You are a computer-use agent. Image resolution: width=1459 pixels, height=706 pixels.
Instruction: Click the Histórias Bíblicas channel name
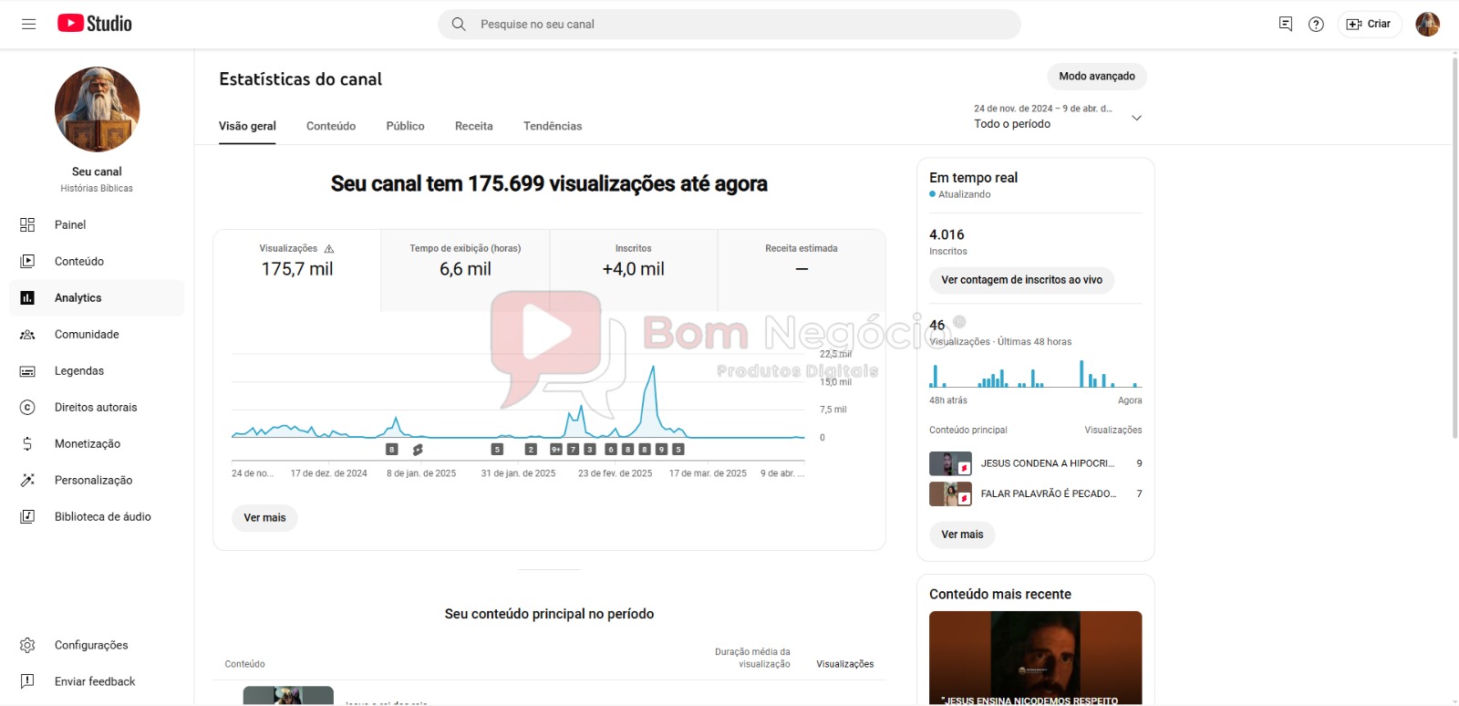pos(97,188)
